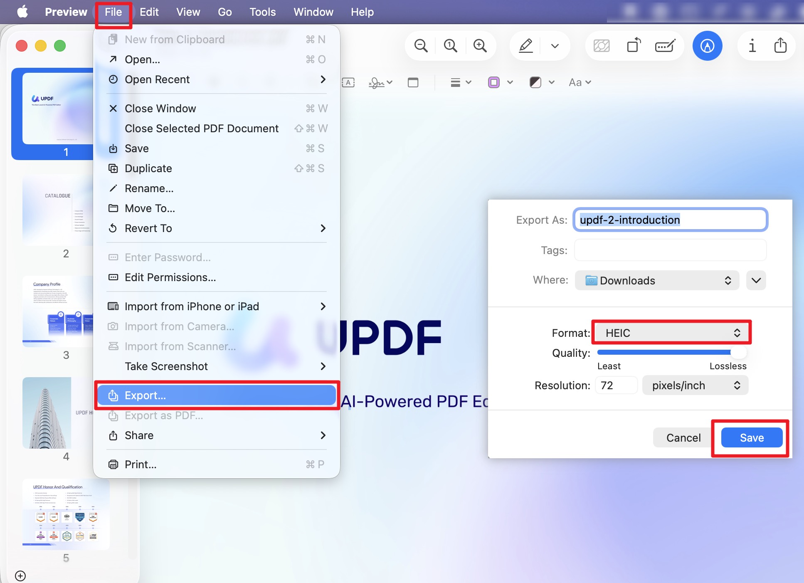
Task: Expand the Take Screenshot submenu
Action: 216,366
